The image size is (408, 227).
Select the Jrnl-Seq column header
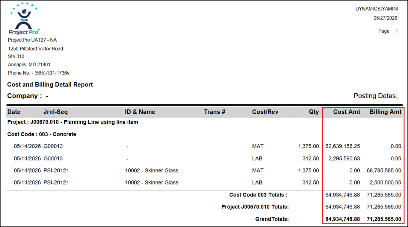(x=55, y=112)
